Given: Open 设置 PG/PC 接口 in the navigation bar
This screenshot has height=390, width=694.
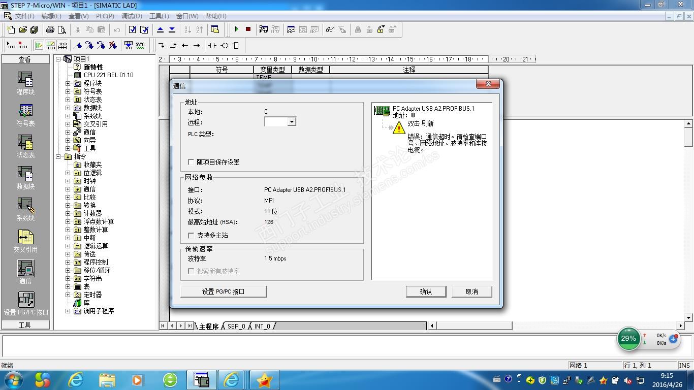Looking at the screenshot, I should [26, 304].
